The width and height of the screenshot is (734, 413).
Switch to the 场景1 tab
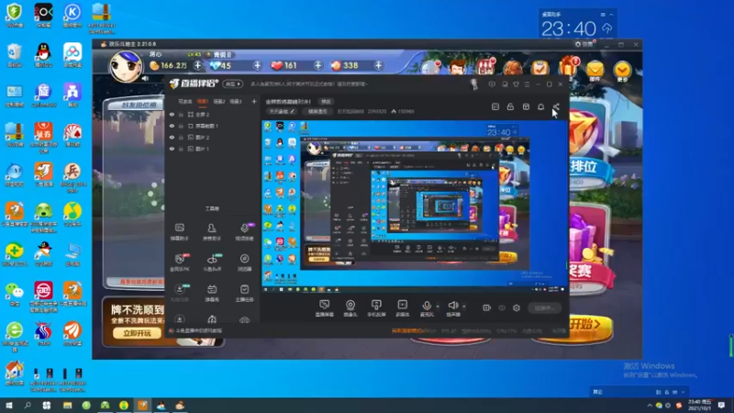coord(203,102)
